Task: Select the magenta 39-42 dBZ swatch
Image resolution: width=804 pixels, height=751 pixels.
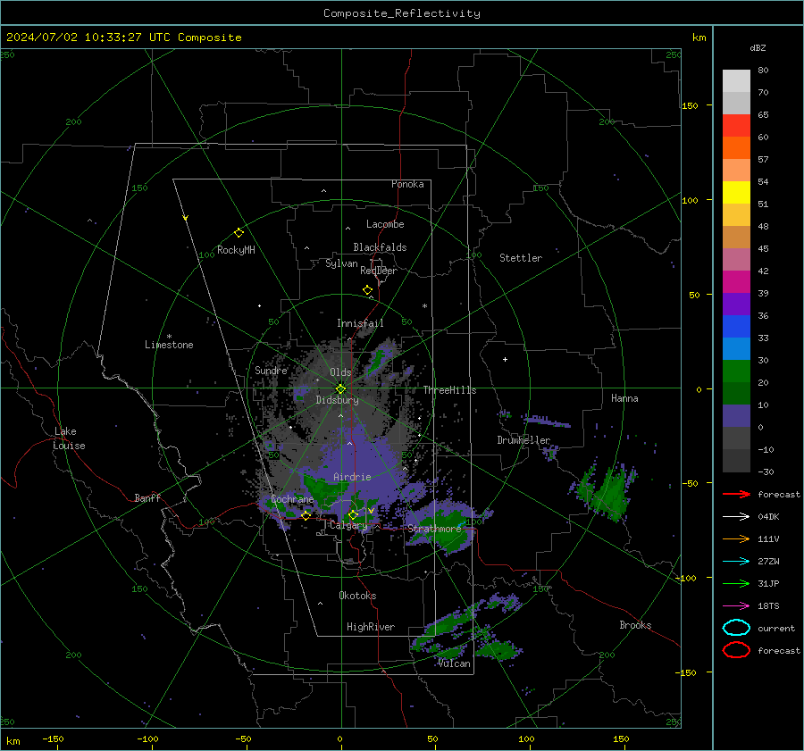Action: pyautogui.click(x=736, y=282)
